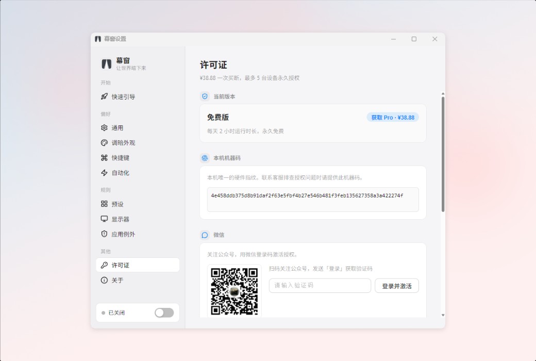Click the machine code text box
The image size is (536, 361).
[313, 200]
